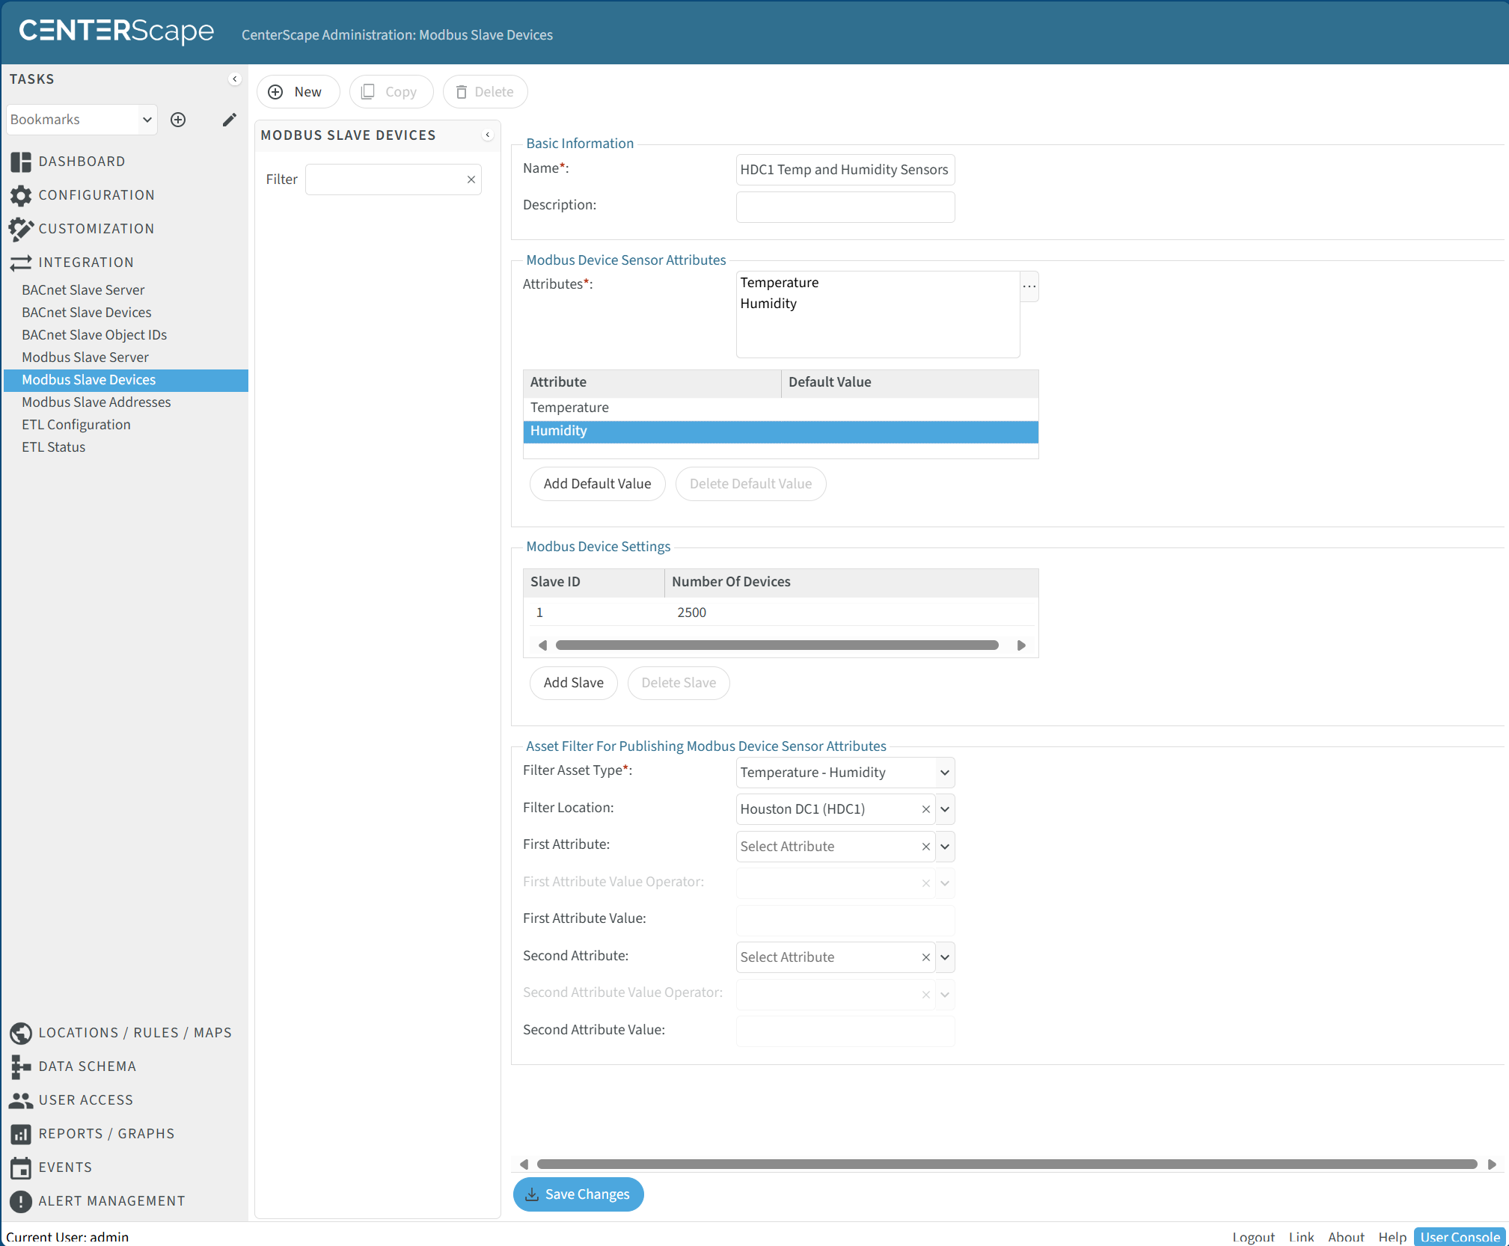
Task: Collapse the Tasks panel
Action: coord(235,79)
